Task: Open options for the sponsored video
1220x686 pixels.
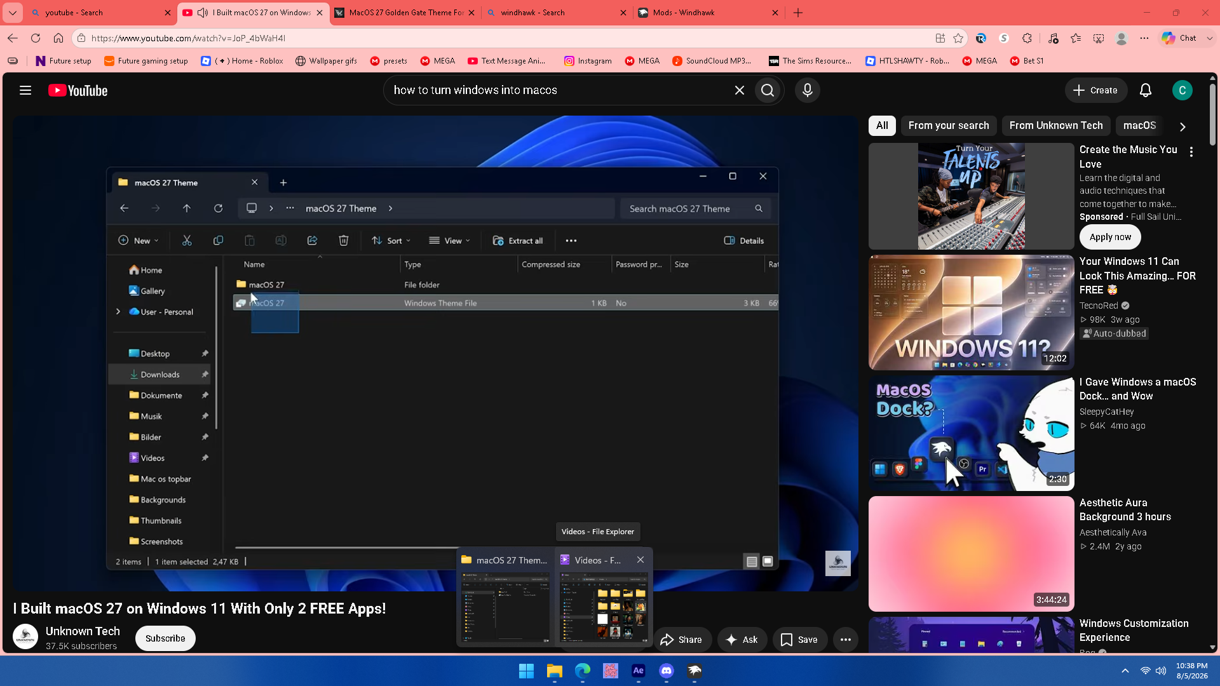Action: point(1191,152)
